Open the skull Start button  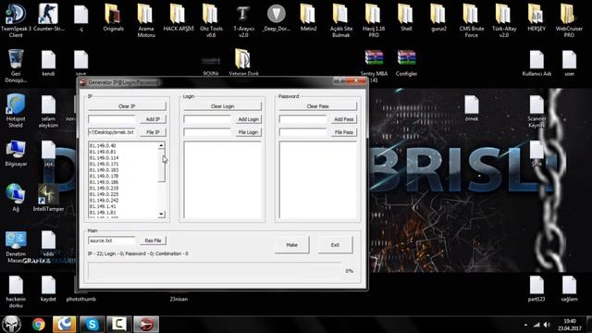pyautogui.click(x=12, y=324)
